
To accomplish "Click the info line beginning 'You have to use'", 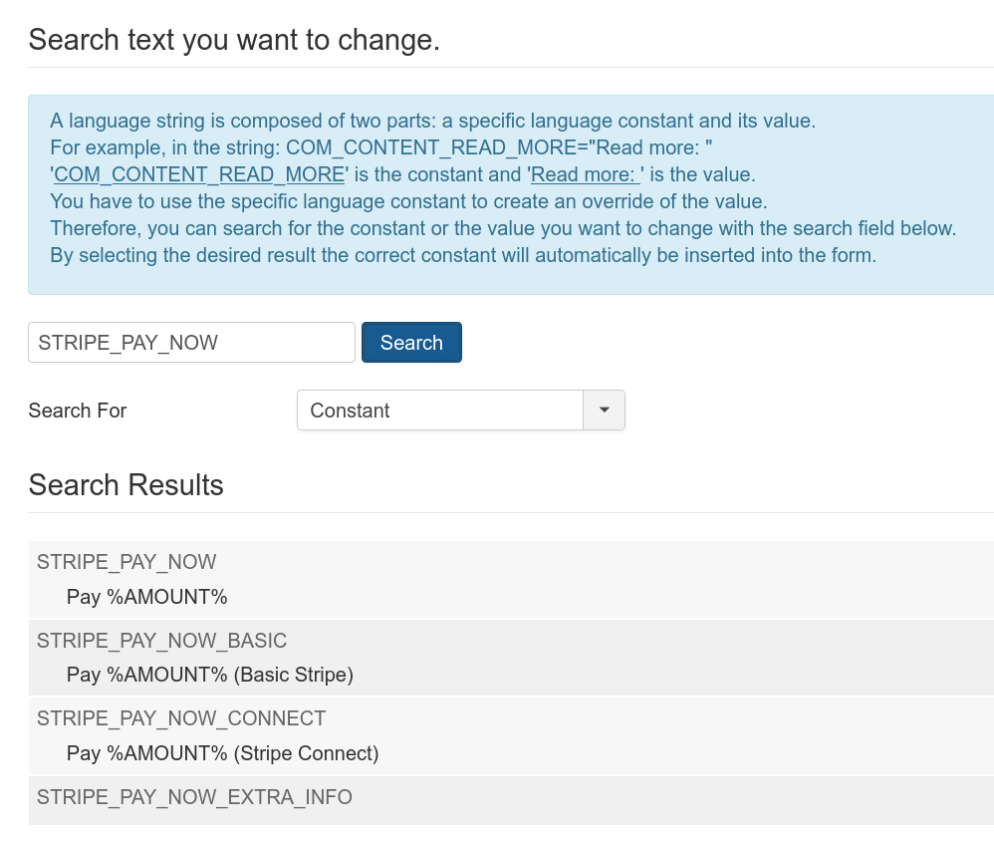I will pyautogui.click(x=409, y=201).
